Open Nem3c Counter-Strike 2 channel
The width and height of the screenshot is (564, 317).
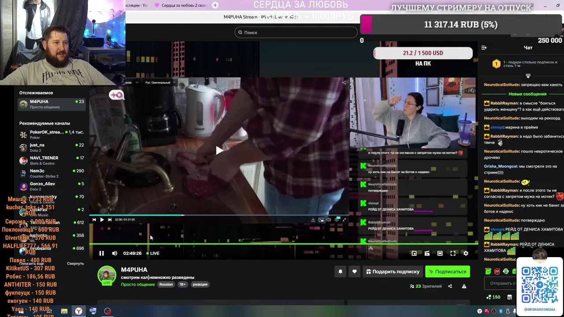click(52, 173)
